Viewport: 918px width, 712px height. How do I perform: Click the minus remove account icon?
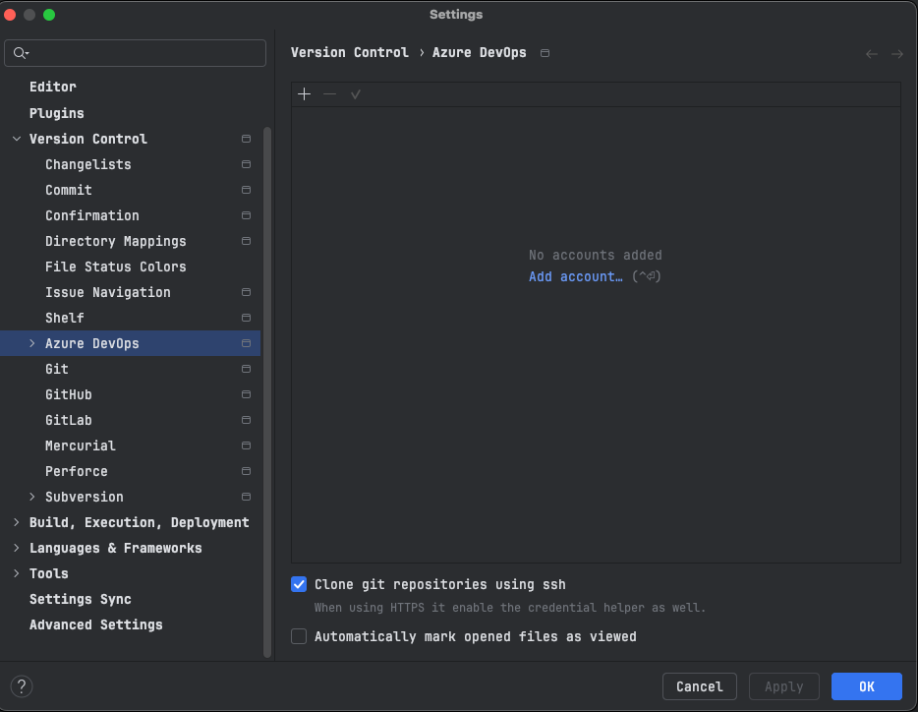329,93
